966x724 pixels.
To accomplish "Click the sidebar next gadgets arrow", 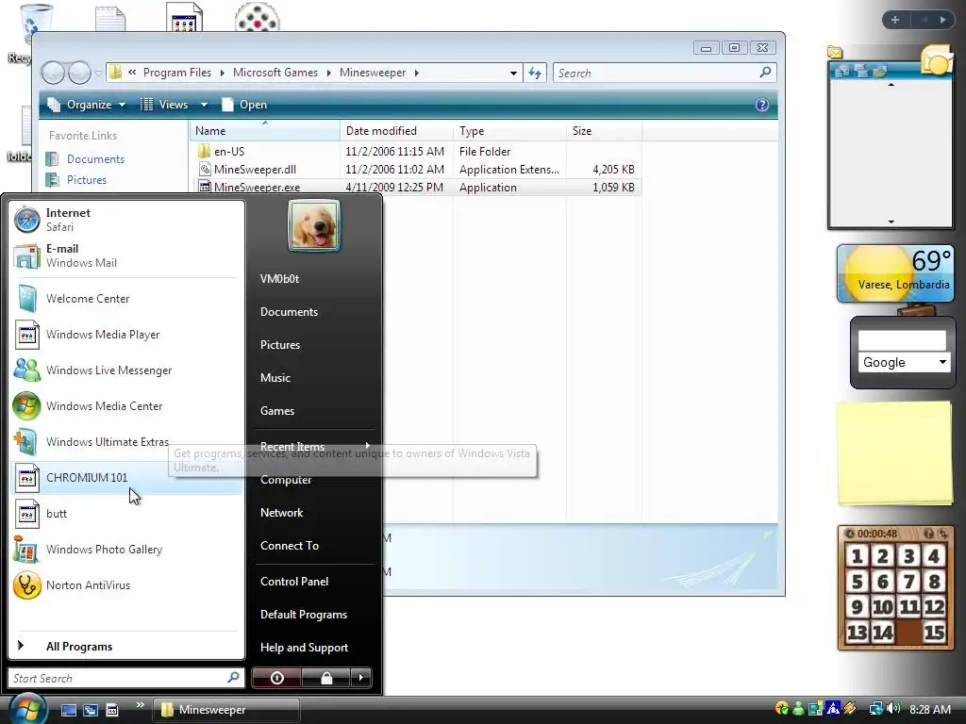I will click(x=942, y=20).
